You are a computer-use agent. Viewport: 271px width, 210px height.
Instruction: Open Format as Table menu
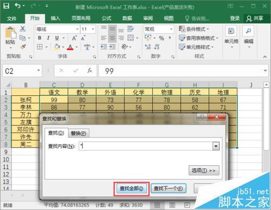[x=198, y=38]
